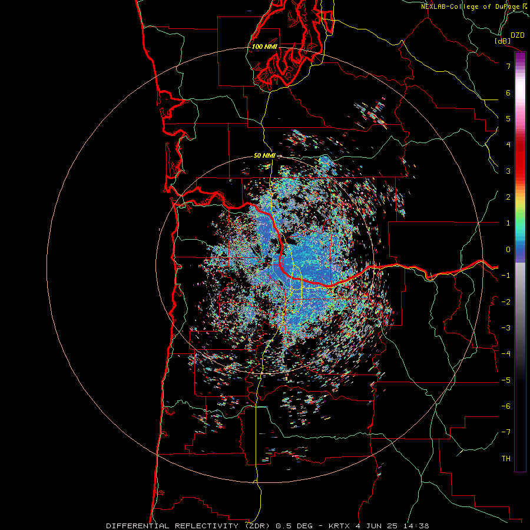This screenshot has width=530, height=530.
Task: Click the ZDR color scale bar
Action: point(520,261)
